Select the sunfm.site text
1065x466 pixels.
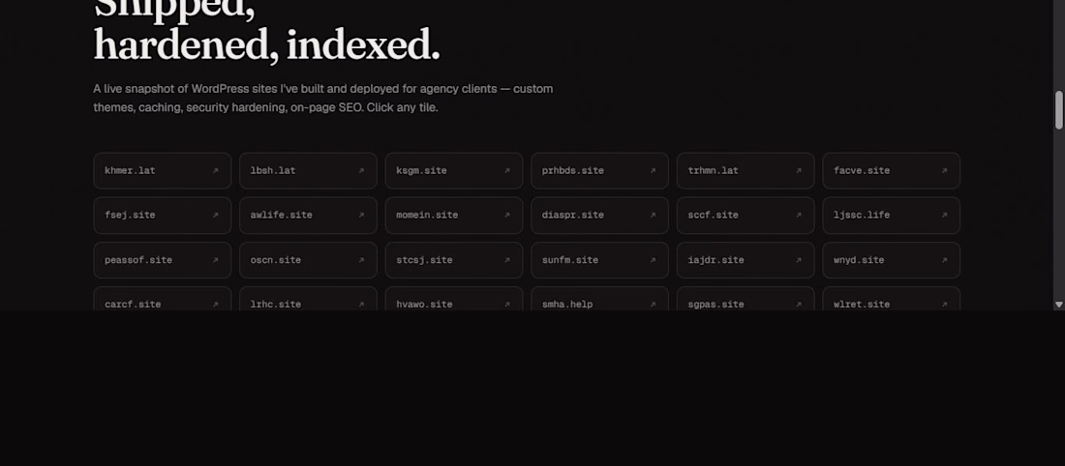point(570,260)
